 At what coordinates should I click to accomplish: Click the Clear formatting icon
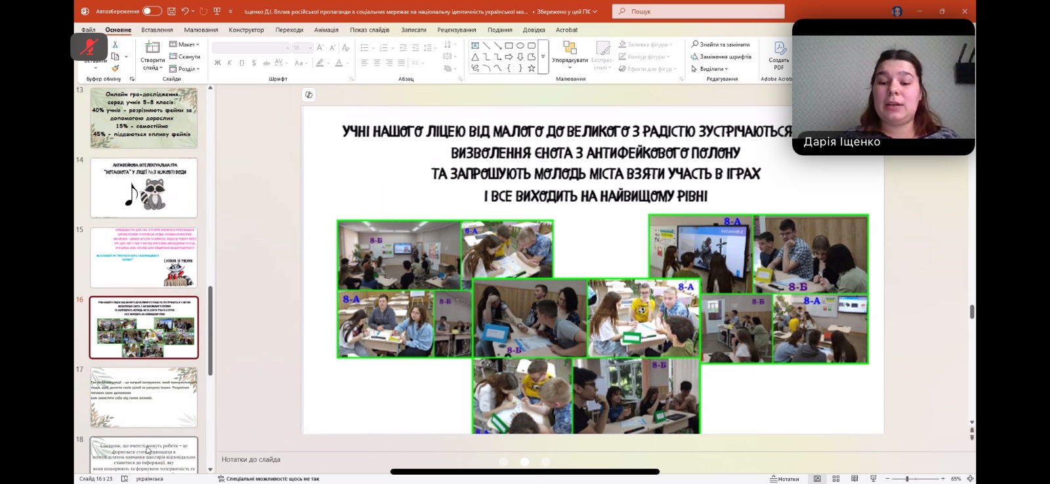pyautogui.click(x=345, y=48)
